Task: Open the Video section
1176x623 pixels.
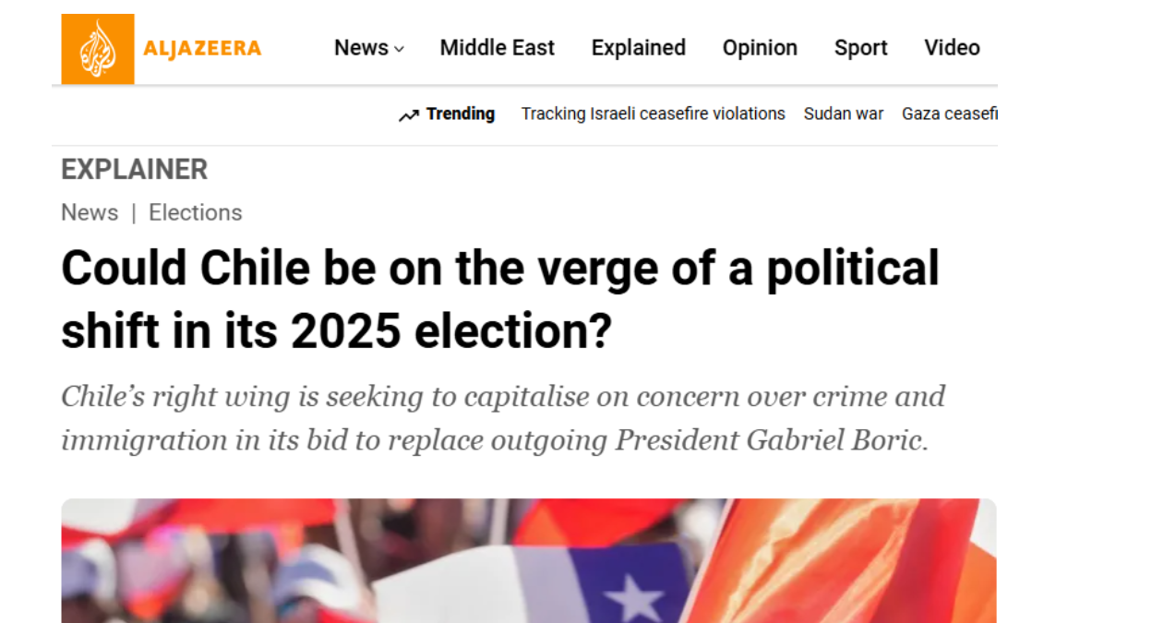Action: click(x=952, y=48)
